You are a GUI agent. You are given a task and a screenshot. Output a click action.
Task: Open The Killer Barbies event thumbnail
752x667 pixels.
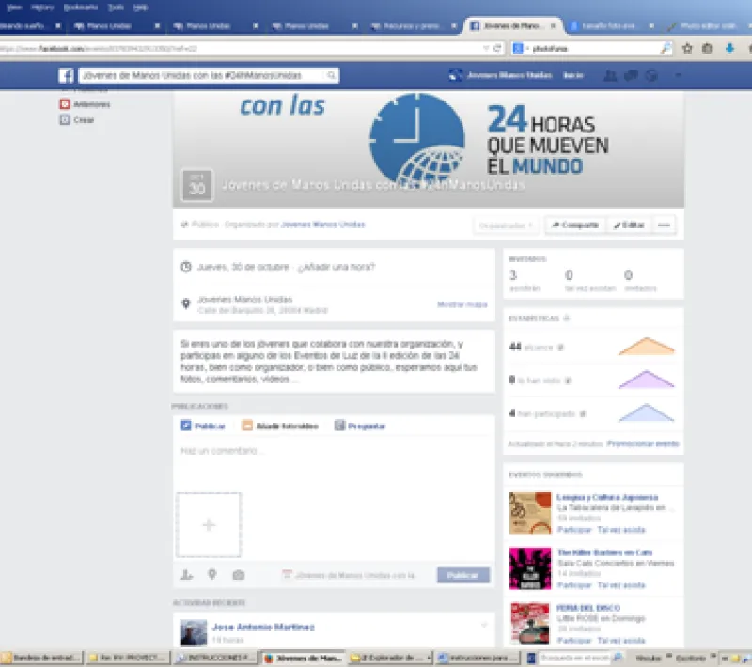click(530, 568)
